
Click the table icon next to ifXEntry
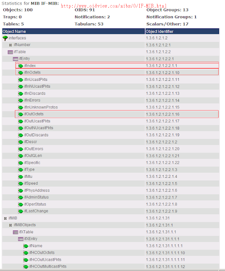coord(21,239)
